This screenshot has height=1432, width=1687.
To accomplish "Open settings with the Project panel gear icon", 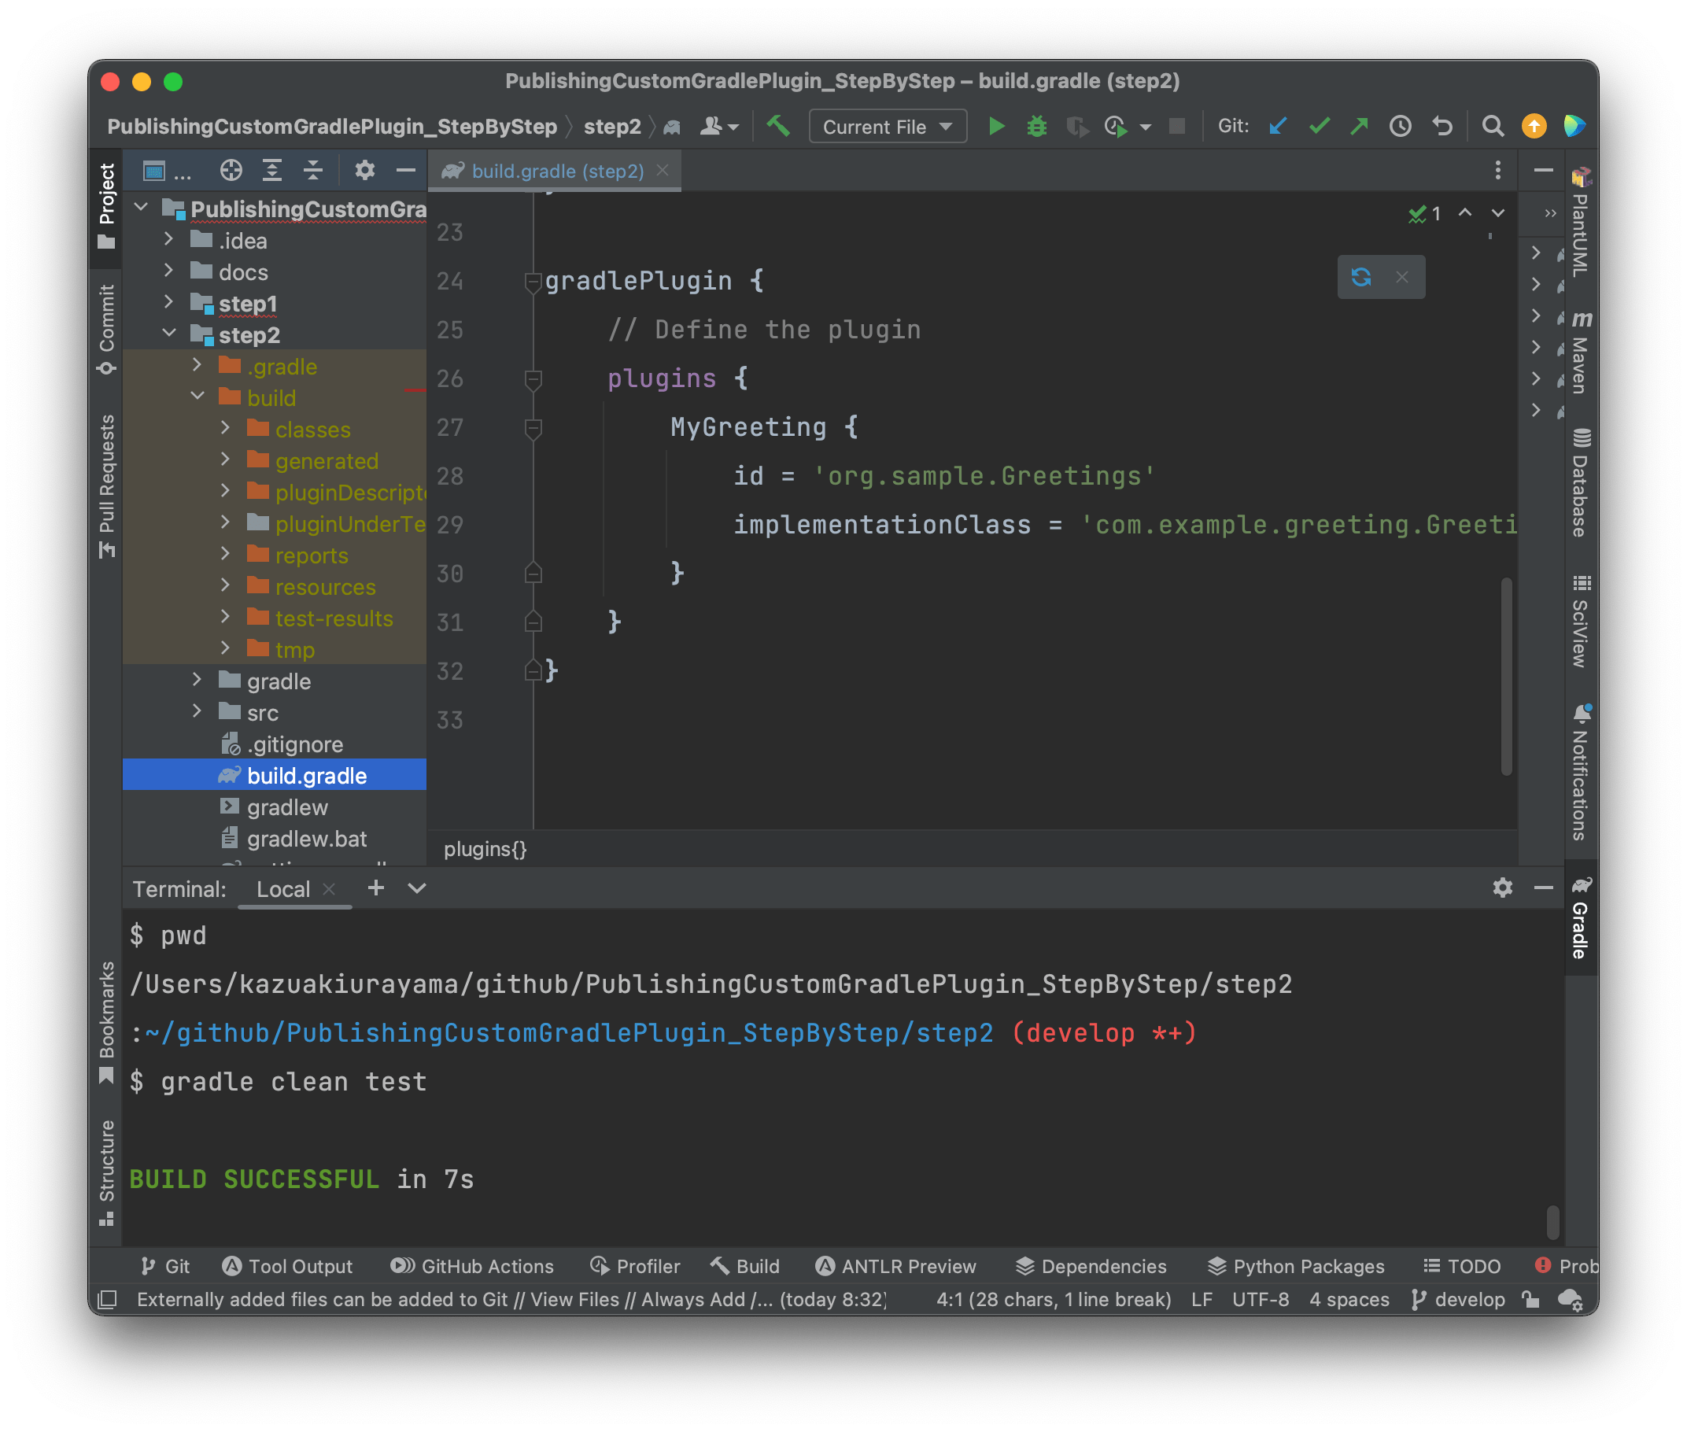I will [x=364, y=170].
